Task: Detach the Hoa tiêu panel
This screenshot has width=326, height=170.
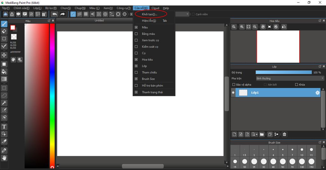Action: point(320,21)
